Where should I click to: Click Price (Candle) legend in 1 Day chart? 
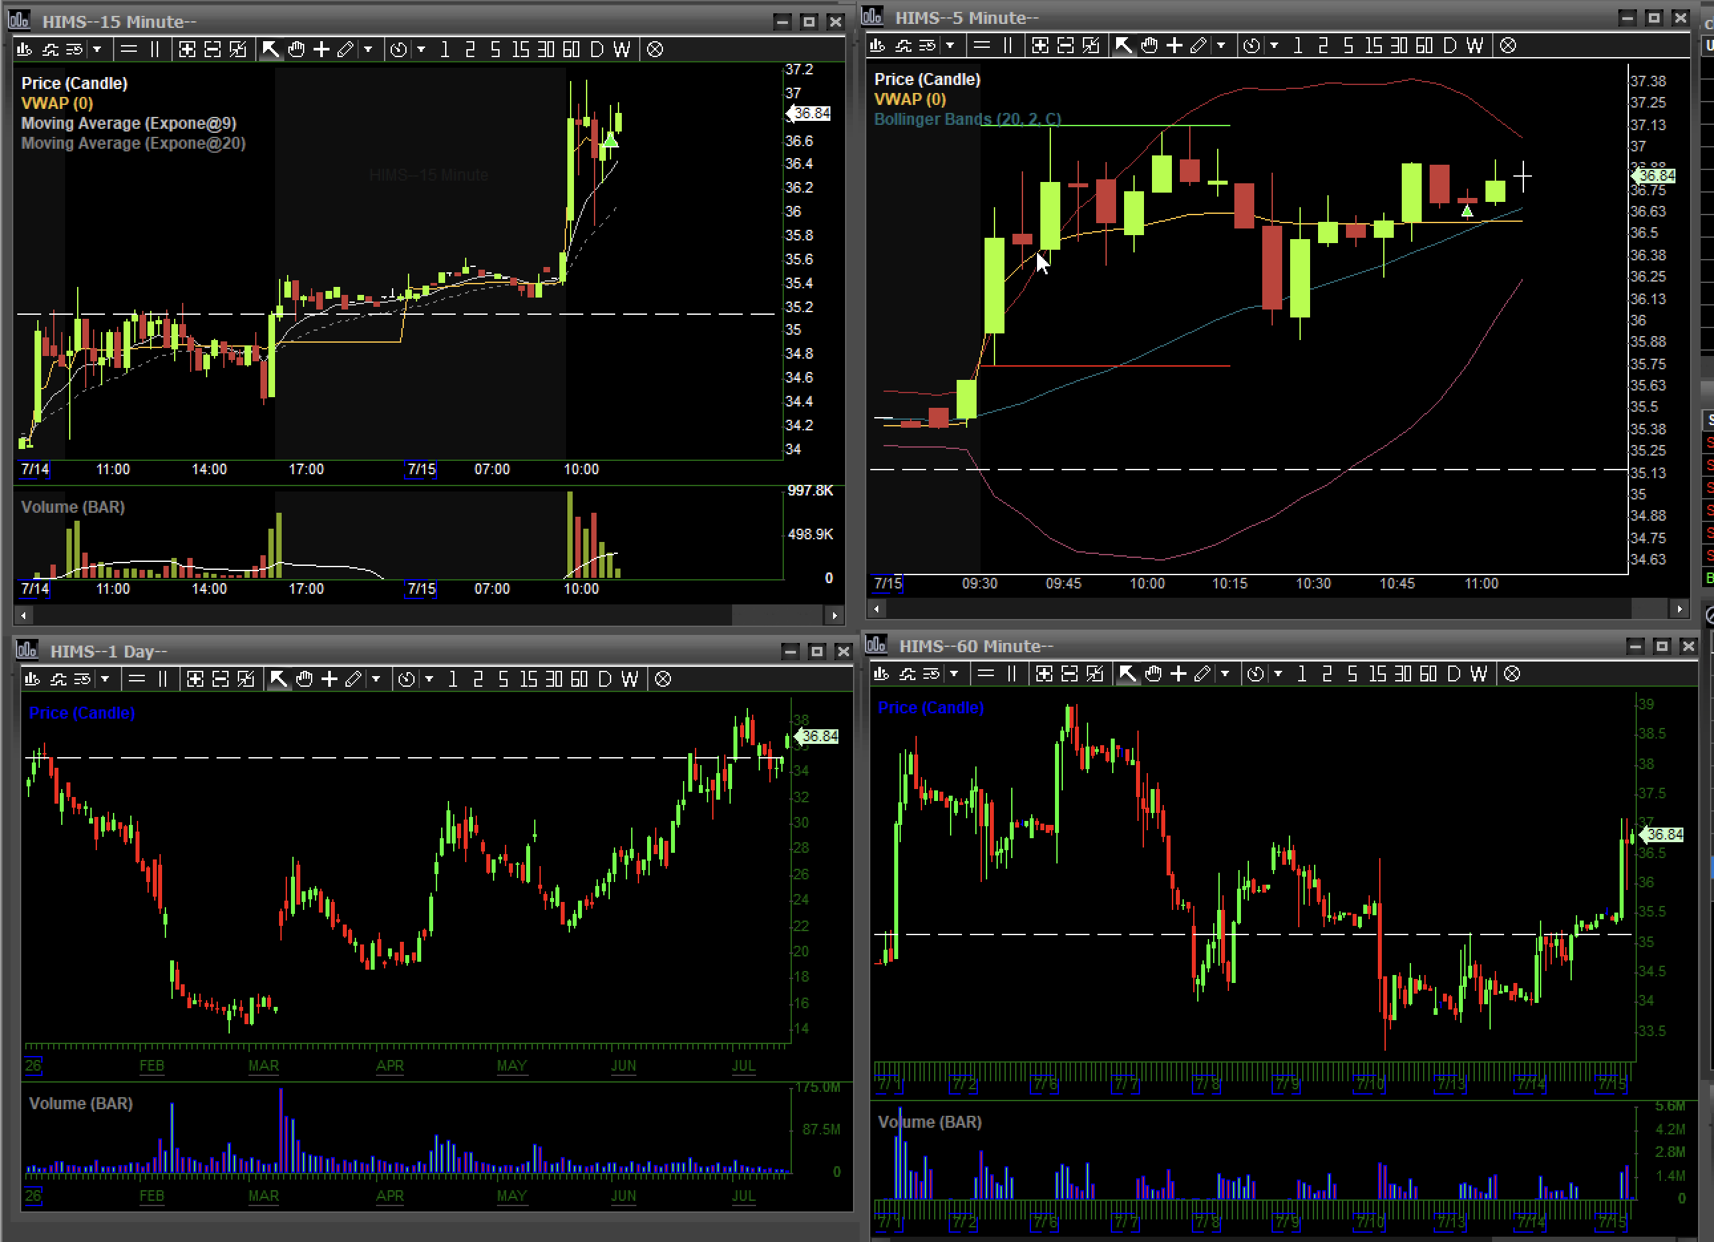pyautogui.click(x=82, y=713)
